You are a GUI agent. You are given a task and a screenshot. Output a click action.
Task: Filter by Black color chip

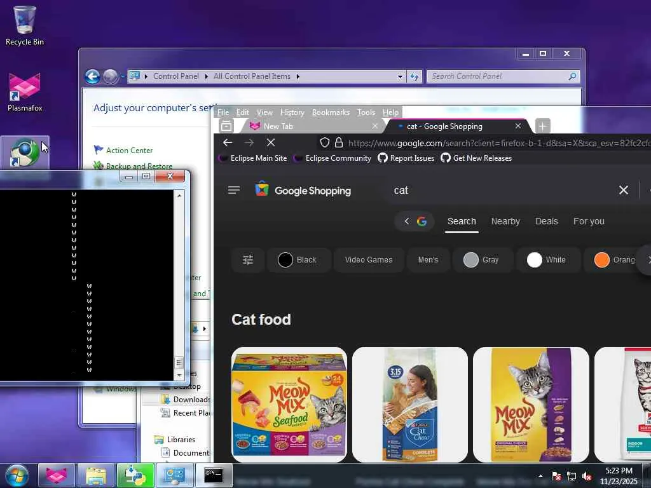tap(299, 260)
